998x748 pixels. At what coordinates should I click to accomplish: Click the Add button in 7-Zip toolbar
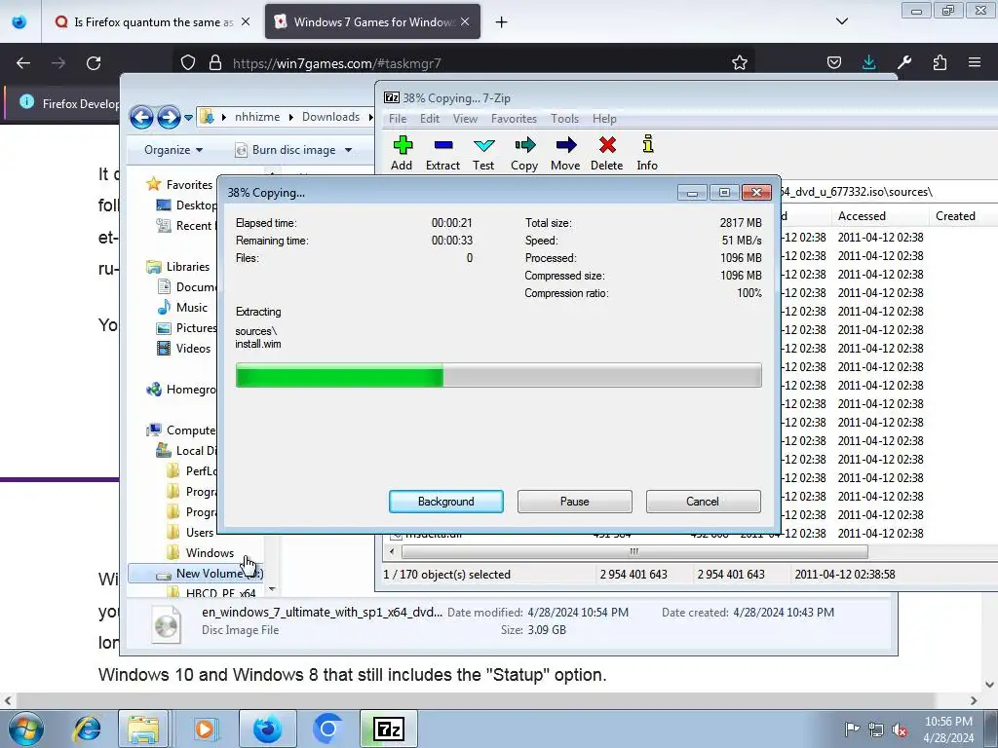(x=402, y=153)
